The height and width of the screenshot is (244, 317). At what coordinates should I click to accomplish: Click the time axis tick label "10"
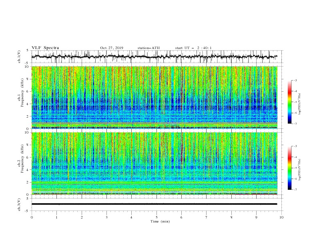(281, 217)
